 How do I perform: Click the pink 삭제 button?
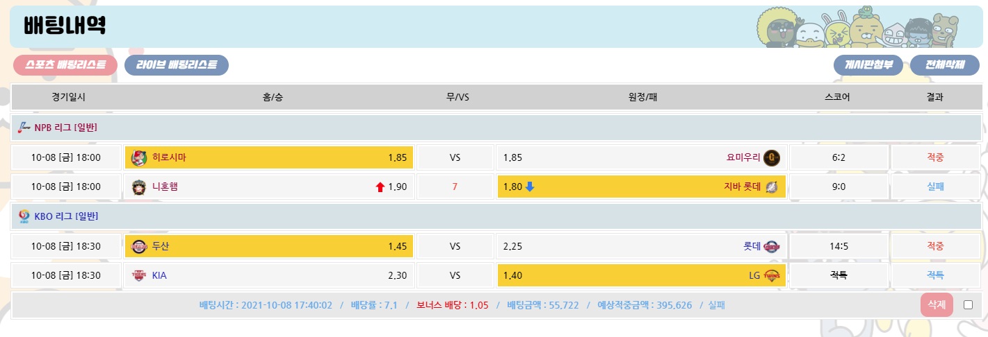(937, 304)
